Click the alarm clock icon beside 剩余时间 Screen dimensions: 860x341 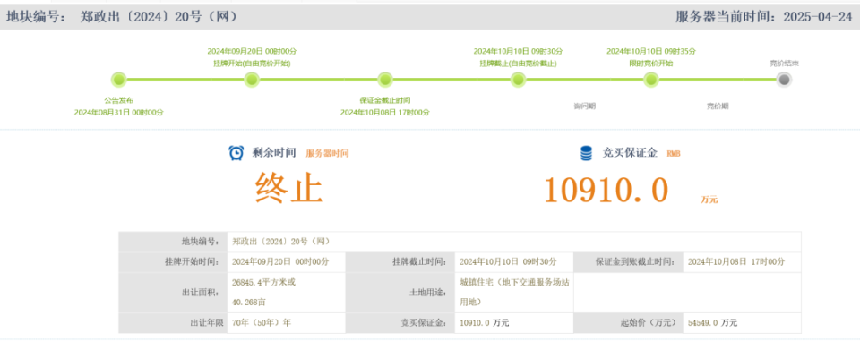(x=236, y=153)
